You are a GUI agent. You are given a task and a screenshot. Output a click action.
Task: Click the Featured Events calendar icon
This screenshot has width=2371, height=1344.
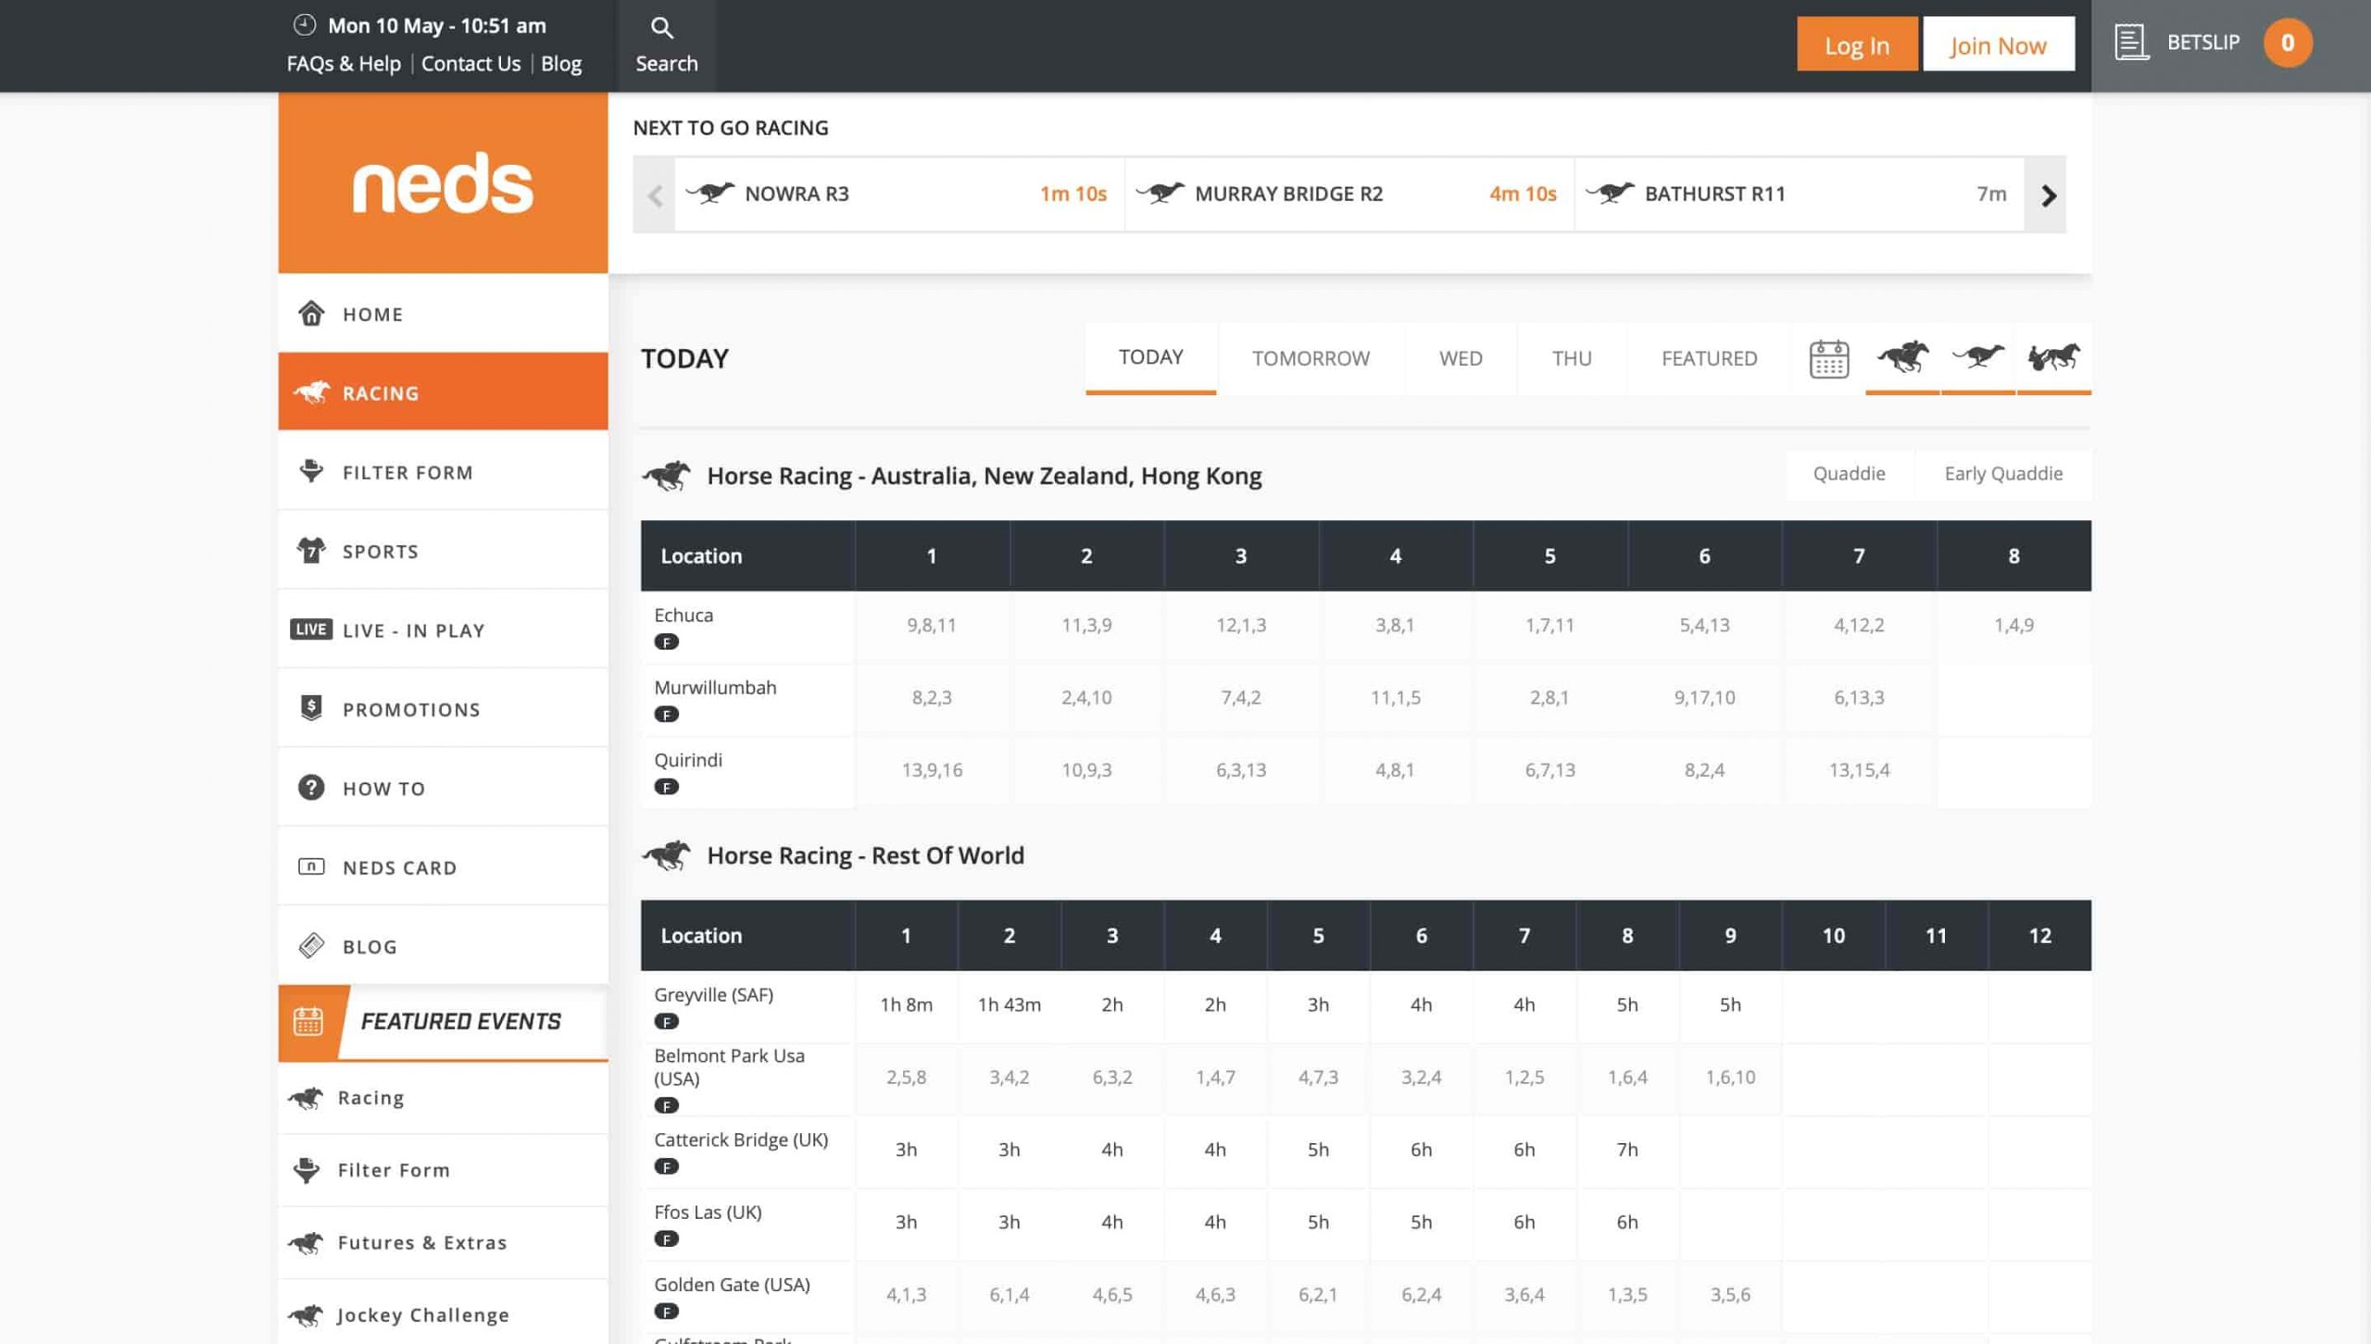pos(308,1021)
